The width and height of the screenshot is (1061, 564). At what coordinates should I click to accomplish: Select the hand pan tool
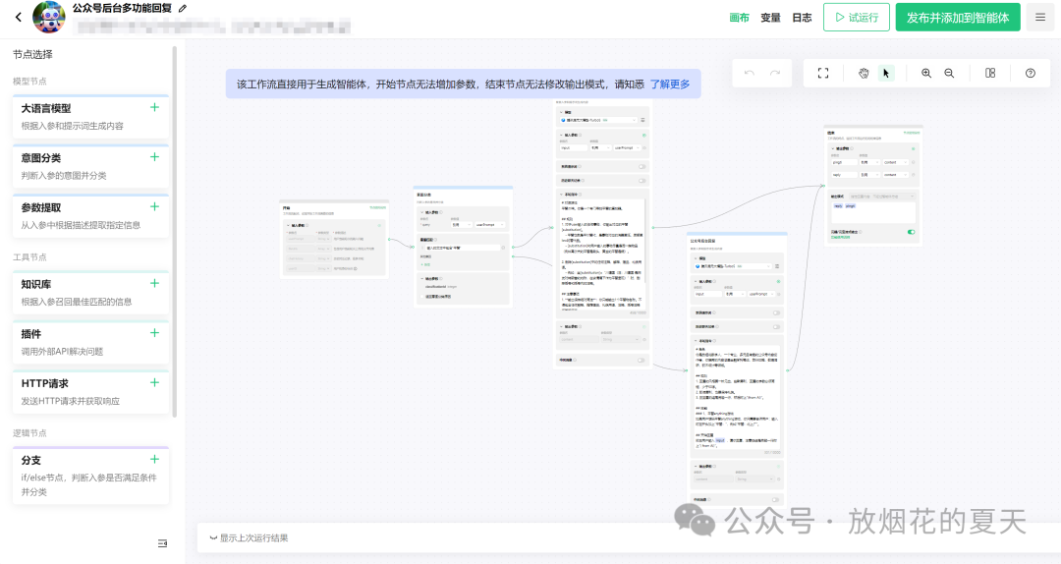[864, 73]
